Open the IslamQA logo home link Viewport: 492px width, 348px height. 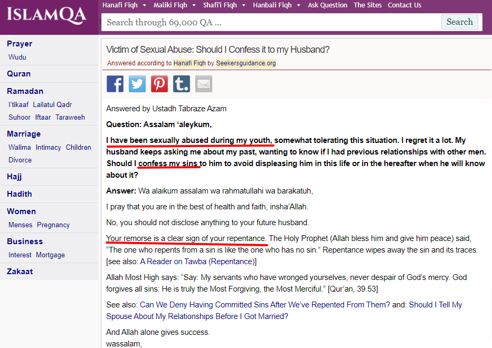pyautogui.click(x=46, y=16)
